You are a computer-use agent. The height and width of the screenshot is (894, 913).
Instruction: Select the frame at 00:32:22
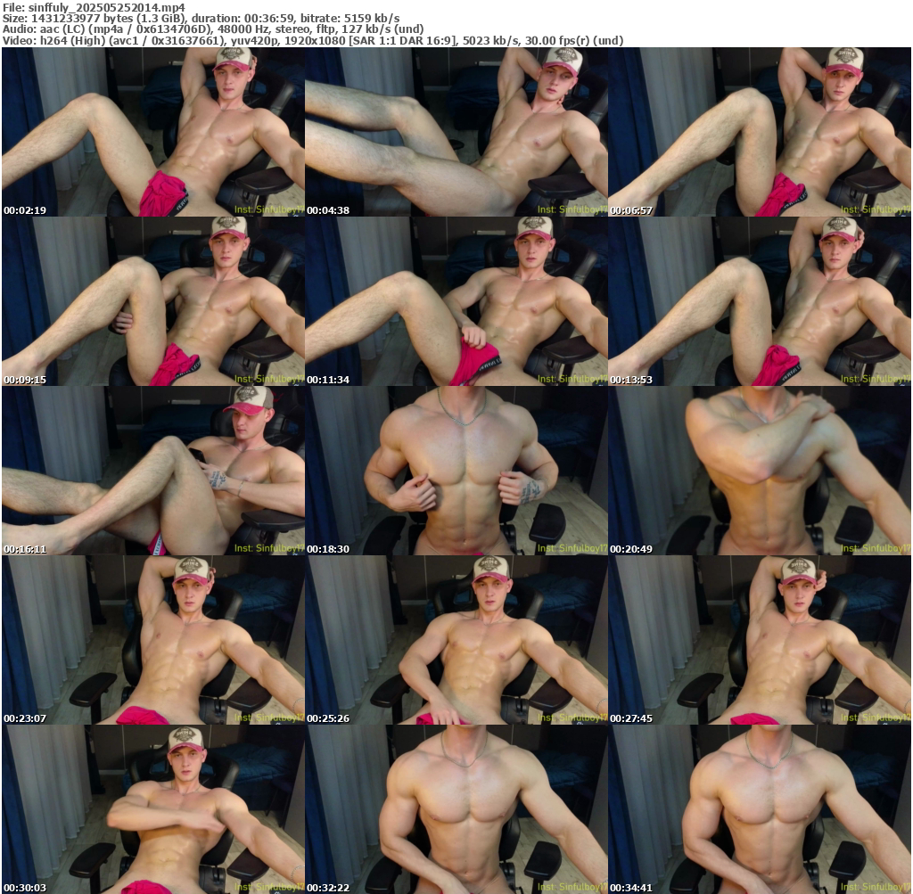(456, 809)
